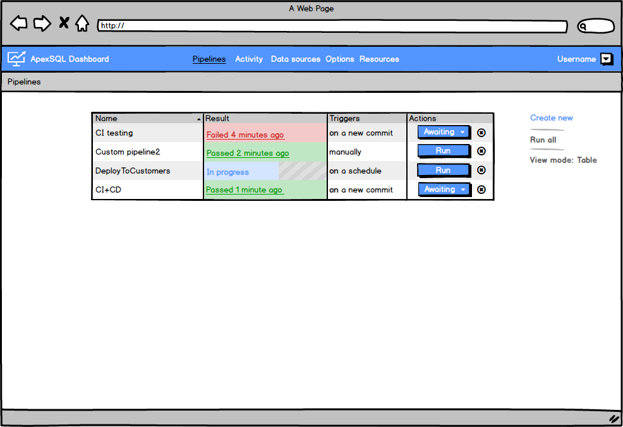Delete Custom pipeline2 with the circled x
The height and width of the screenshot is (427, 623).
click(x=481, y=151)
